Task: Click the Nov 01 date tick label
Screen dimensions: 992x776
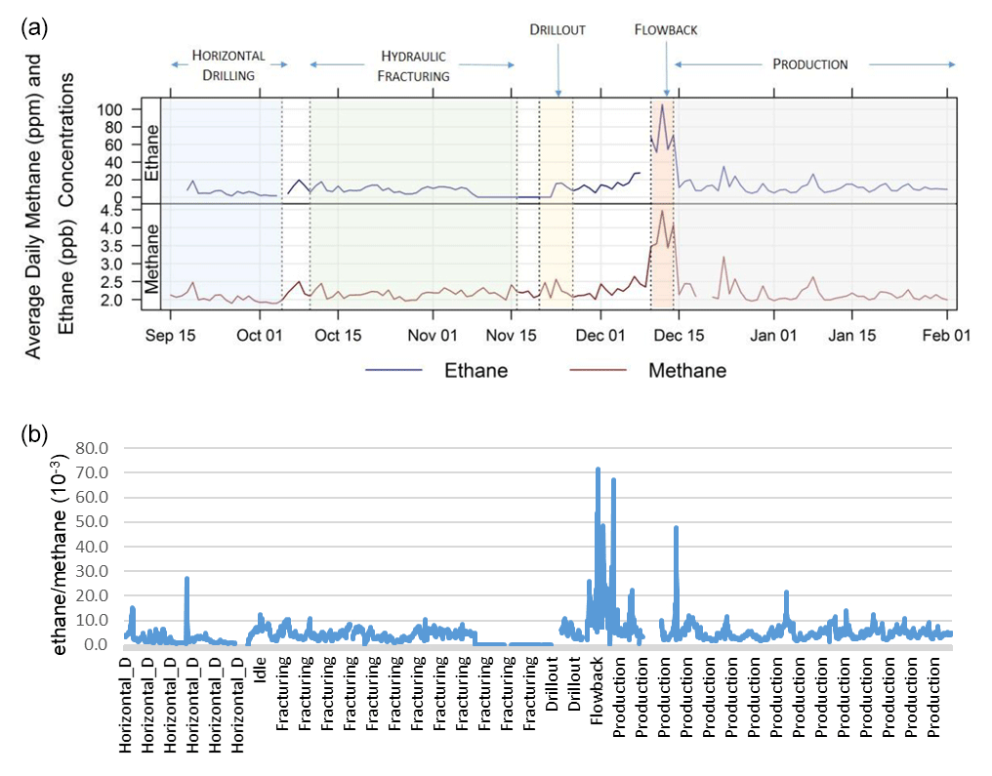Action: pos(433,336)
